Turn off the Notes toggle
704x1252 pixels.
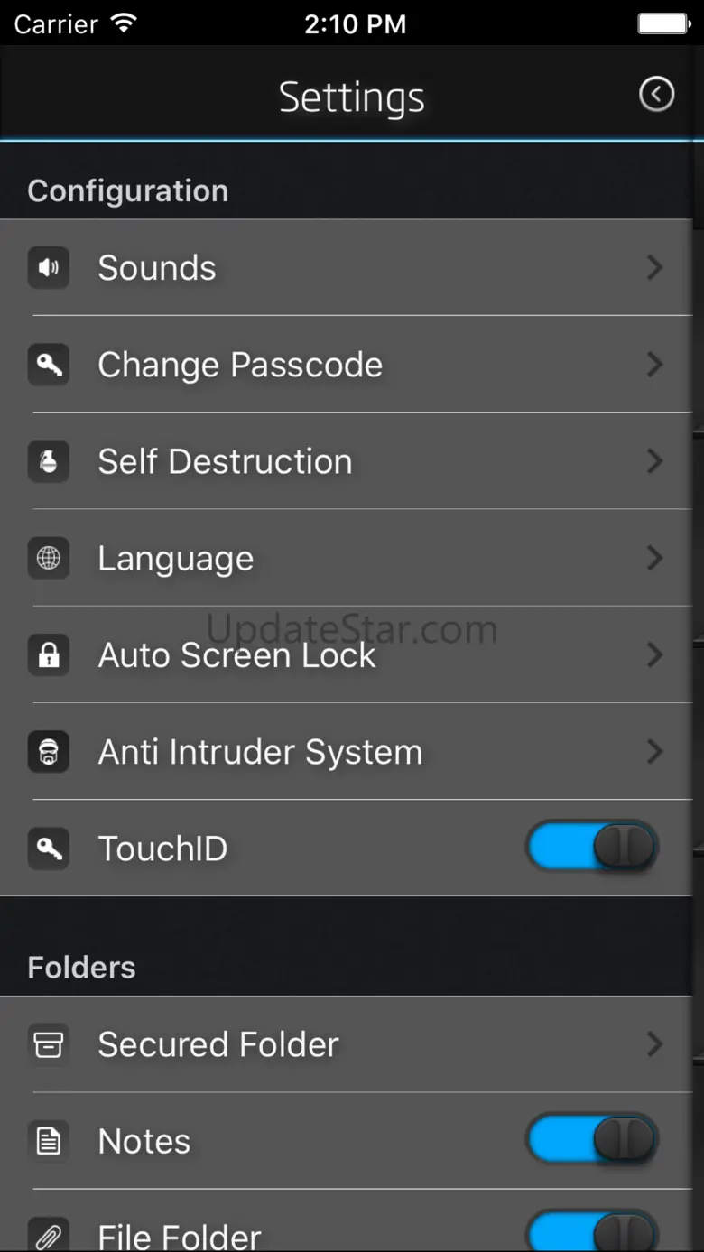592,1141
